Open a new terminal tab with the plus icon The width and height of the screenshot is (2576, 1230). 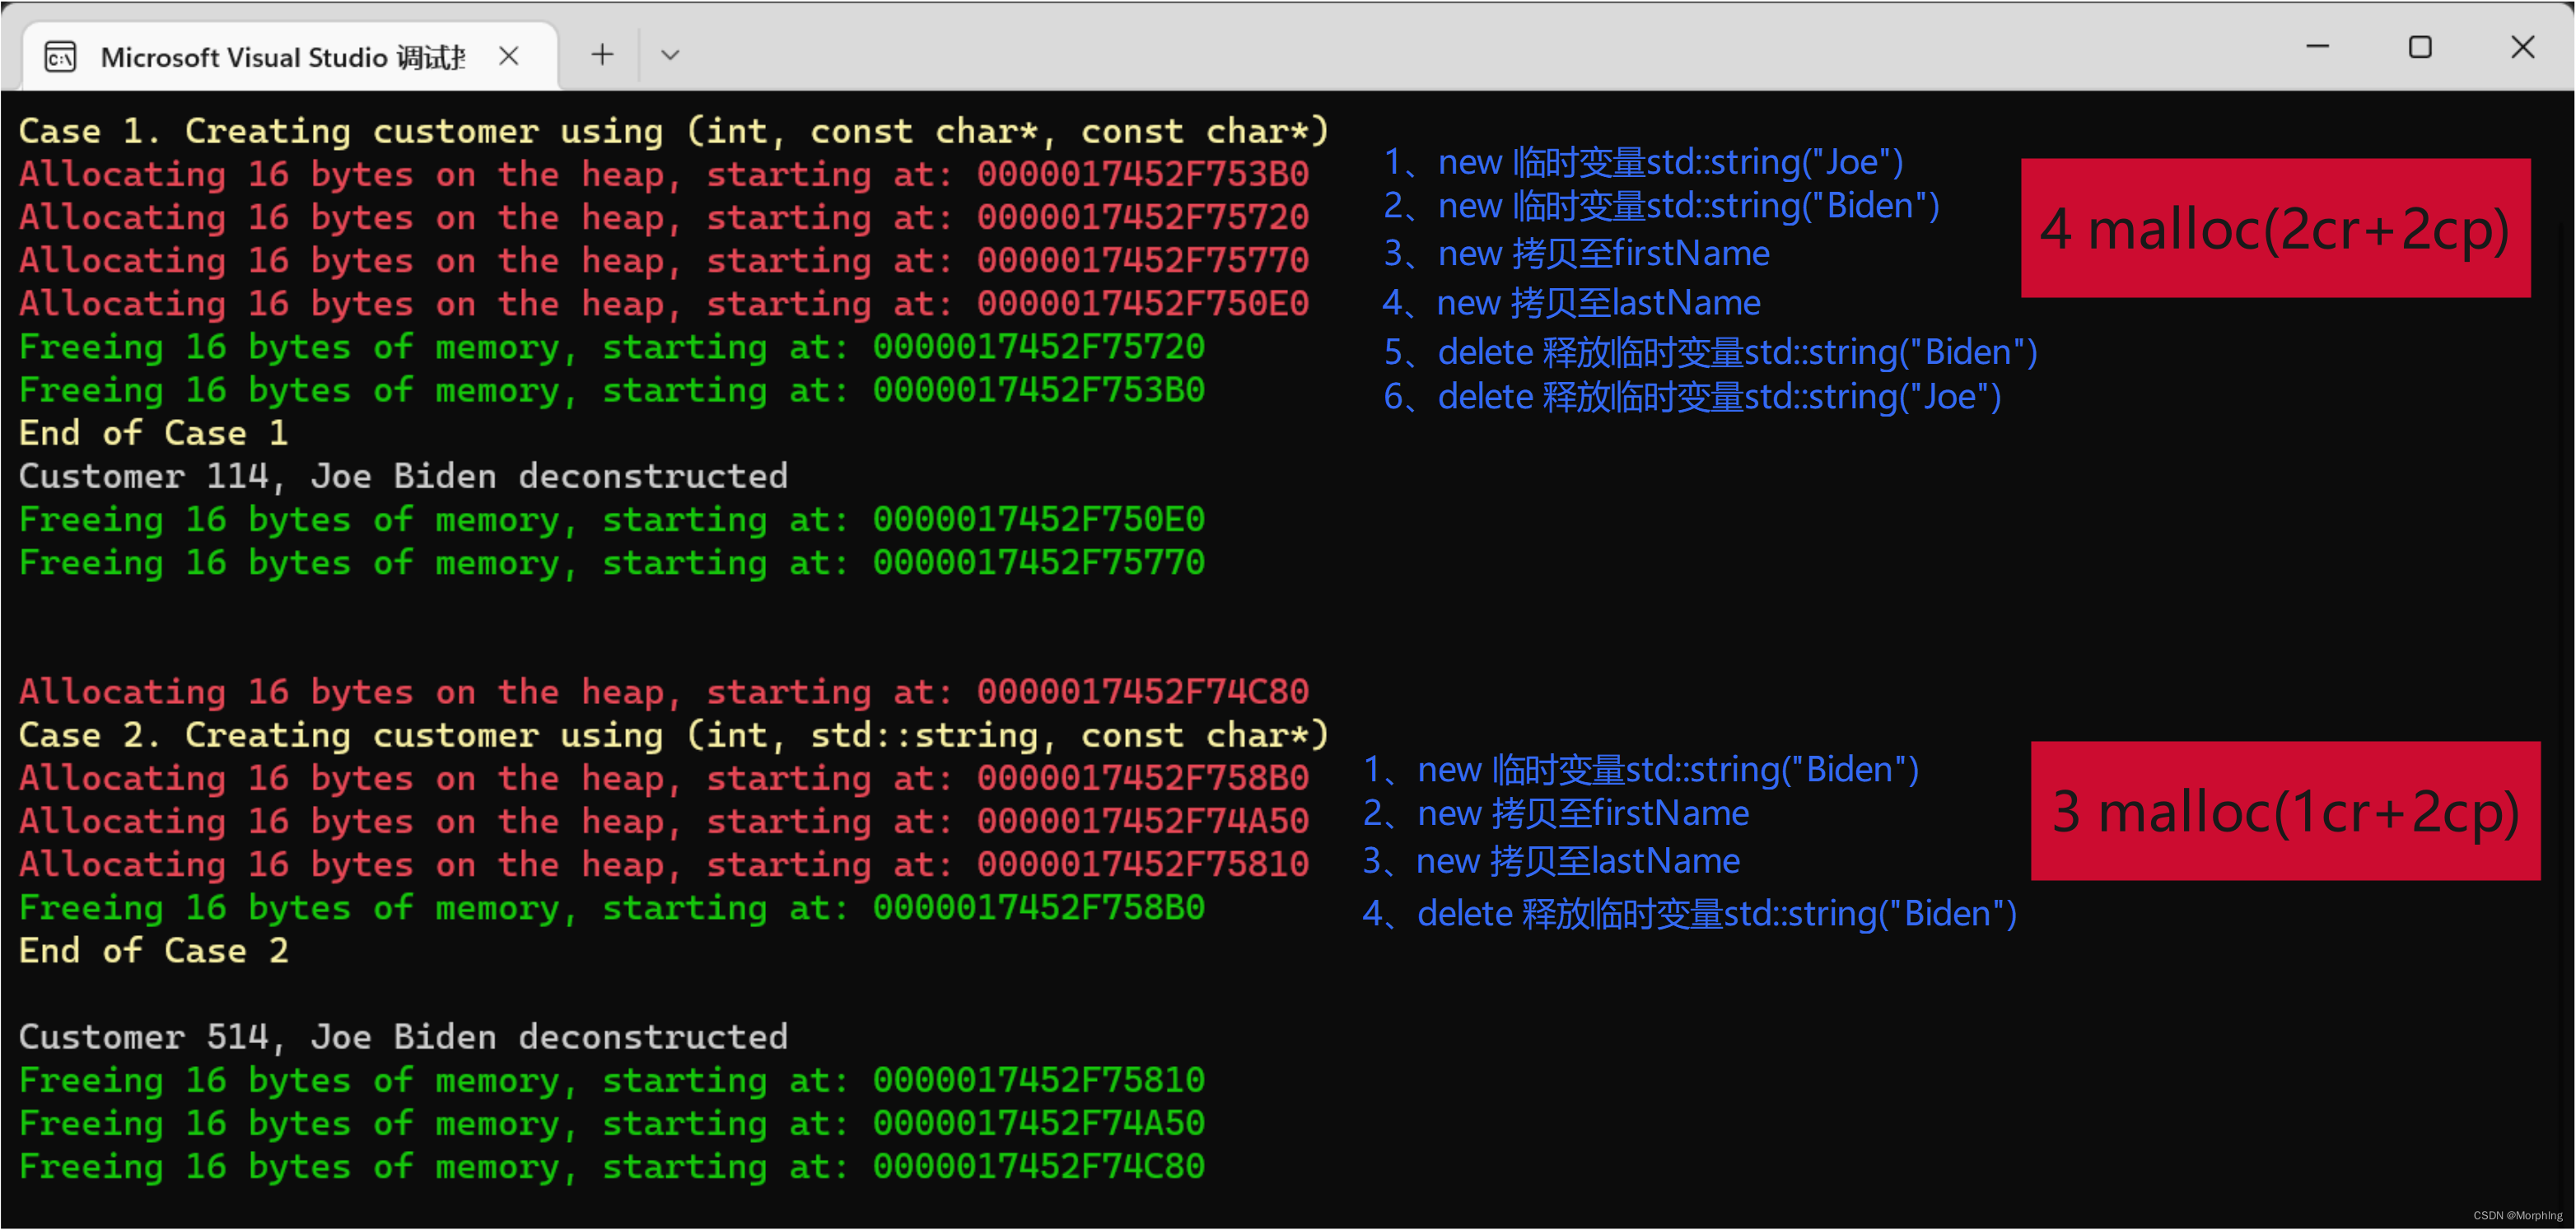point(600,55)
